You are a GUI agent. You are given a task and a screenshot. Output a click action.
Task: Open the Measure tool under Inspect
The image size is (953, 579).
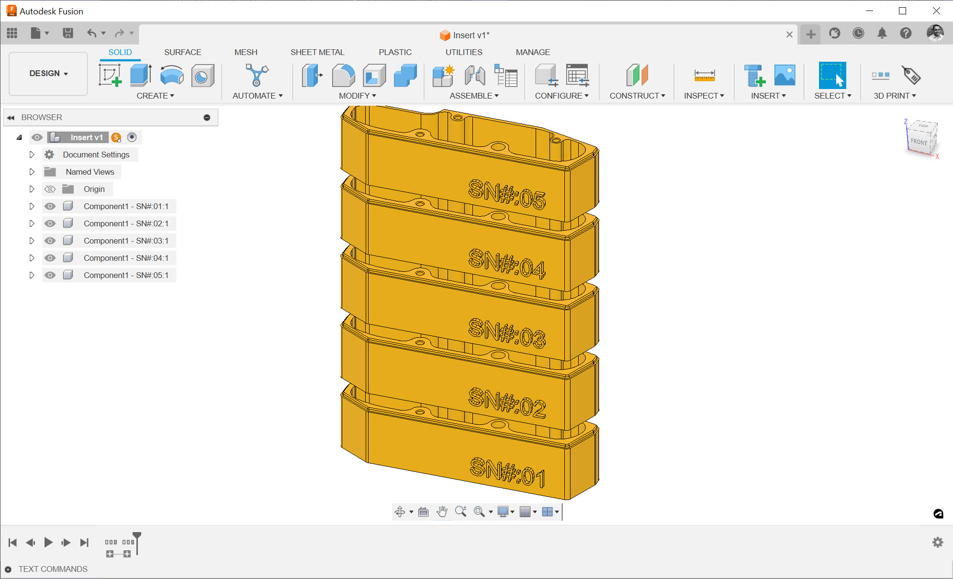[x=704, y=76]
